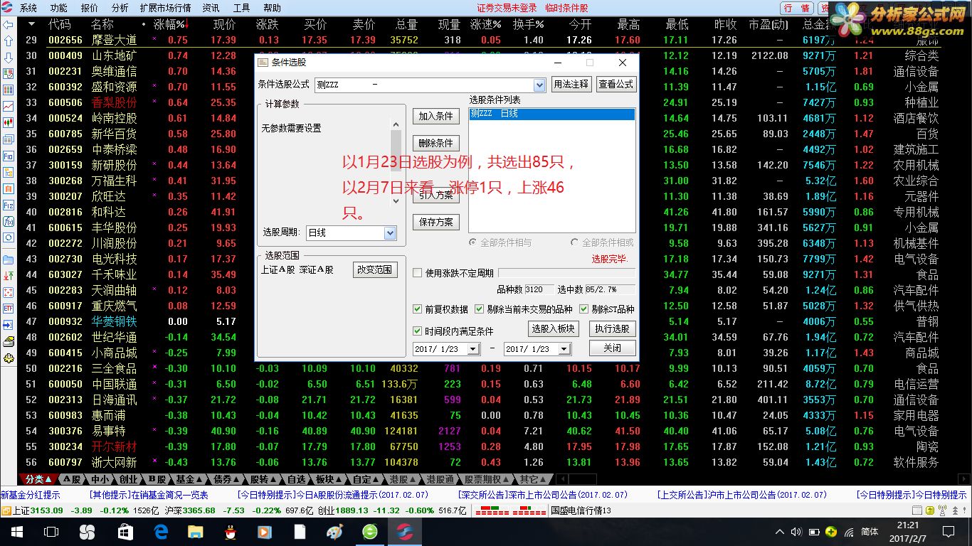This screenshot has width=972, height=546.
Task: Click the back arrow icon in left sidebar
Action: pyautogui.click(x=9, y=24)
